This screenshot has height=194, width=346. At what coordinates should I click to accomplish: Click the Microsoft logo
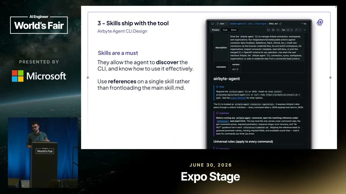coord(39,76)
